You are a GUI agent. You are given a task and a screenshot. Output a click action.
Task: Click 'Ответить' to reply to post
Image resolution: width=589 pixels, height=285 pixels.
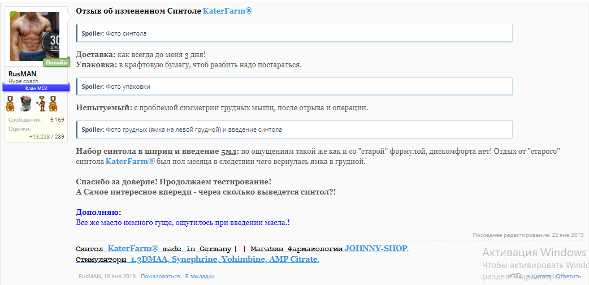[568, 276]
